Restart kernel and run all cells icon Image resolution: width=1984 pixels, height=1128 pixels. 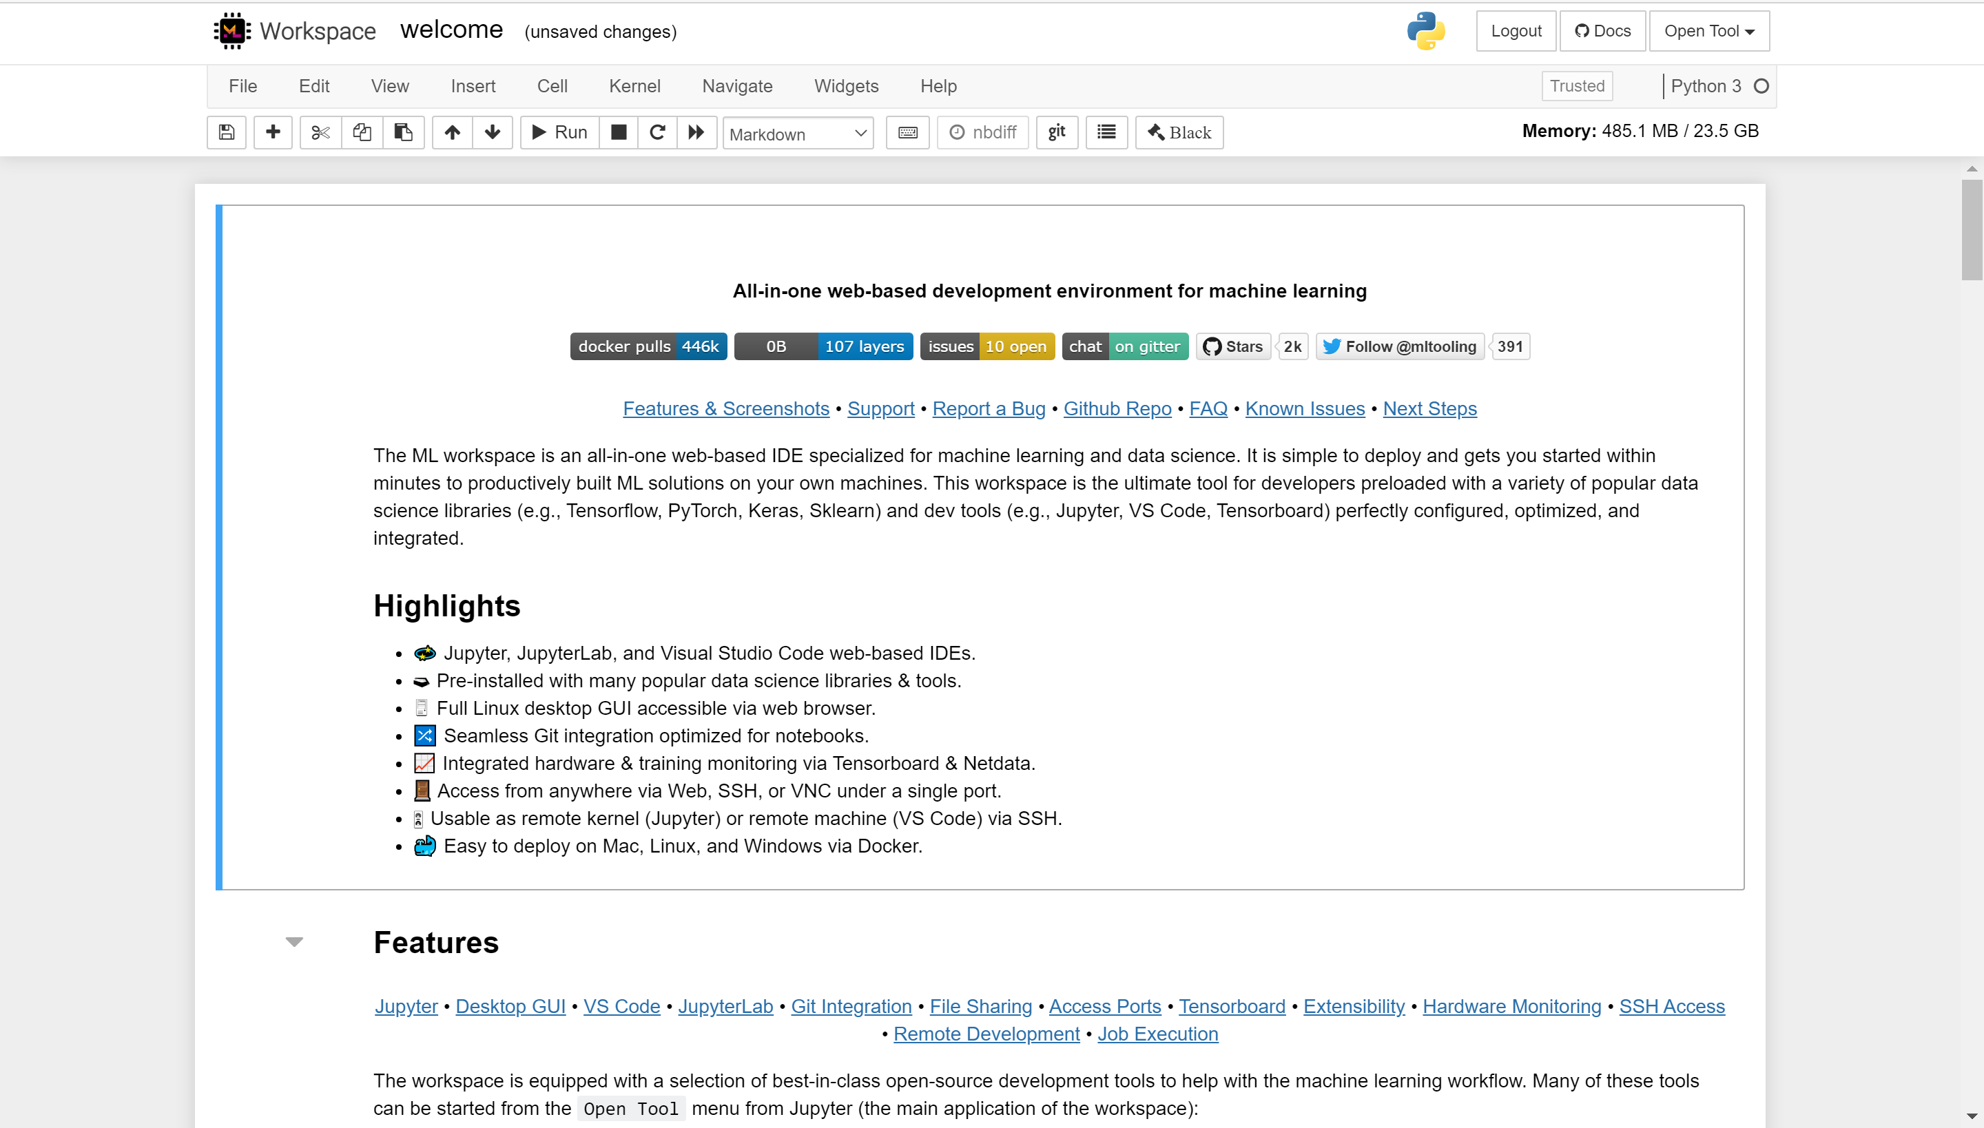point(696,132)
